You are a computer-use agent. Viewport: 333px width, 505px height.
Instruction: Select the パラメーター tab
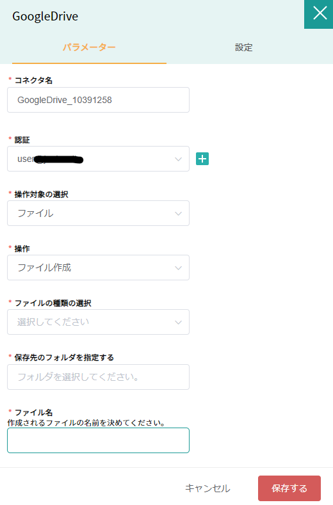(89, 47)
